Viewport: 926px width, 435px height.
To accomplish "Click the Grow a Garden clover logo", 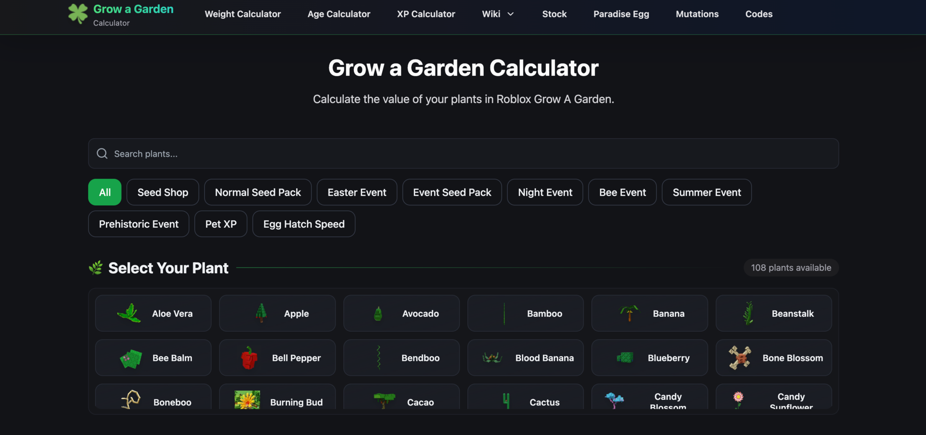I will click(79, 13).
